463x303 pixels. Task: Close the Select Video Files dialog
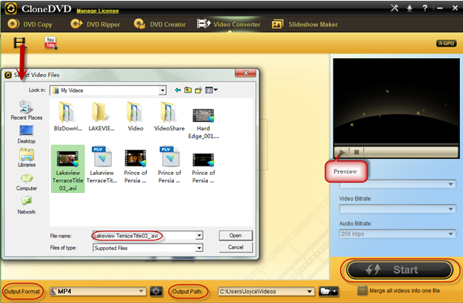(245, 73)
